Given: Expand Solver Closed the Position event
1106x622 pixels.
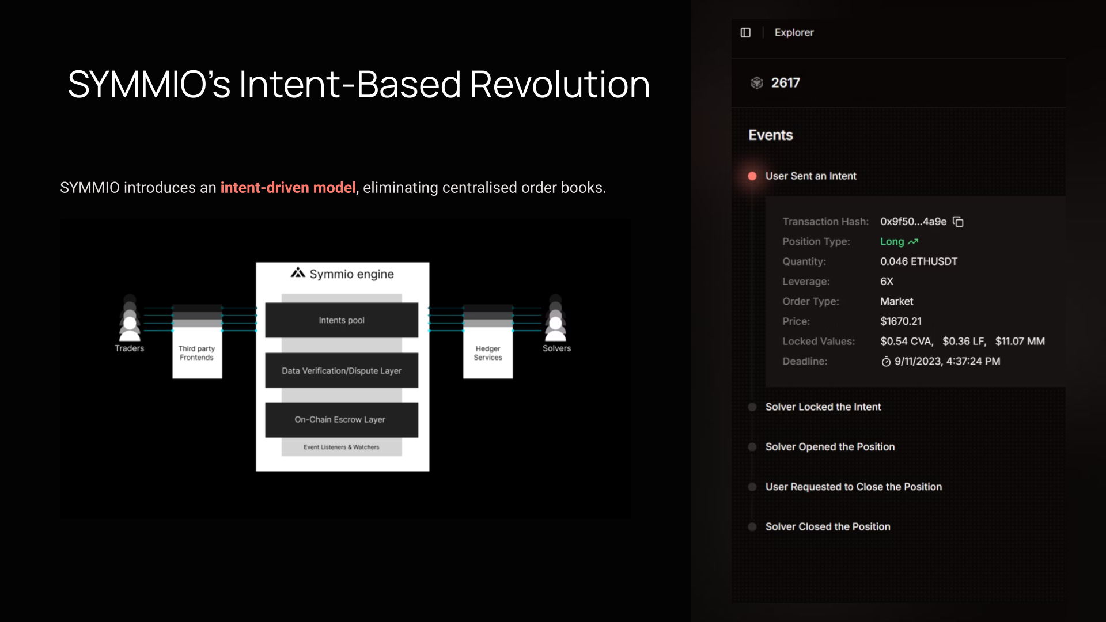Looking at the screenshot, I should click(x=827, y=527).
